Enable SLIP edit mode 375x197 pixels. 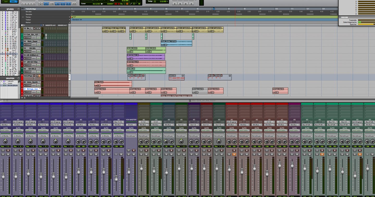pos(6,1)
